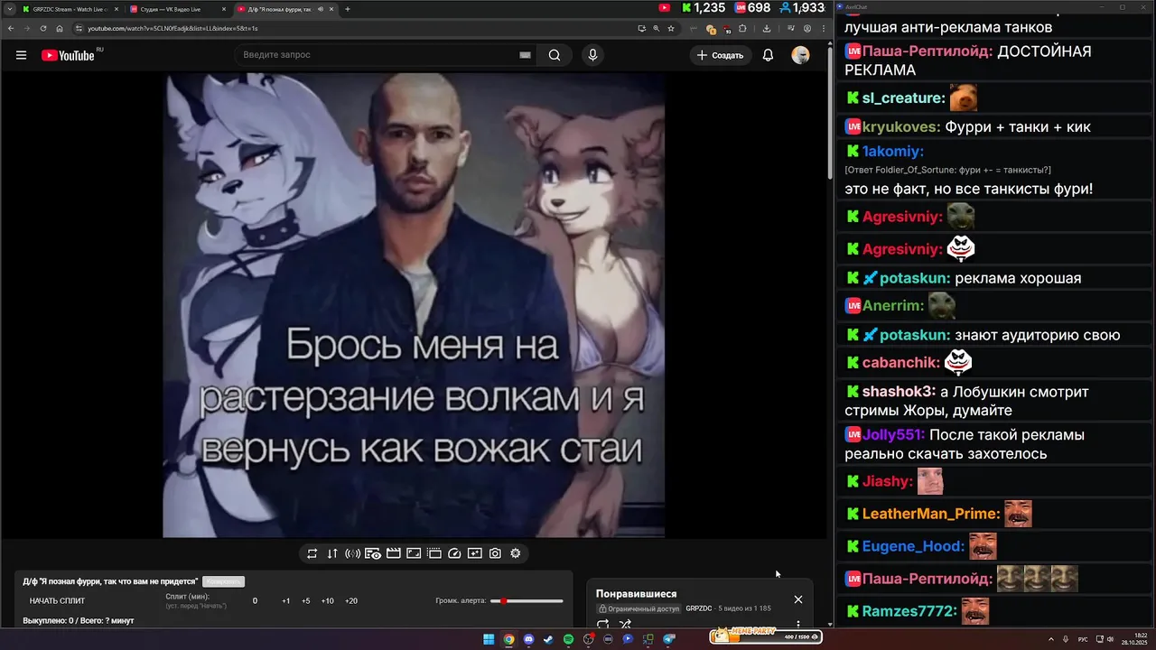This screenshot has width=1156, height=650.
Task: Reload the current page
Action: tap(42, 28)
